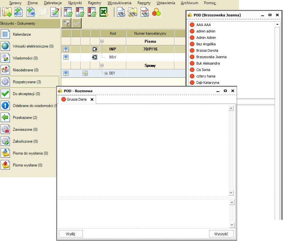The height and width of the screenshot is (241, 291).
Task: Open Pisma do wysłania (0) mailbox
Action: 31,153
